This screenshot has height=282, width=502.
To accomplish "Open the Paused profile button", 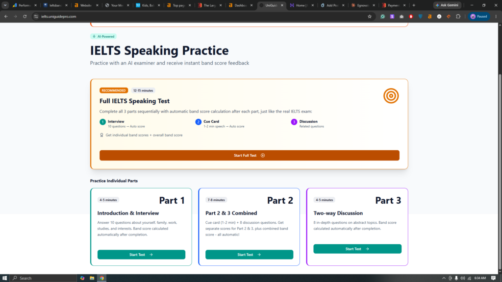I will point(479,16).
